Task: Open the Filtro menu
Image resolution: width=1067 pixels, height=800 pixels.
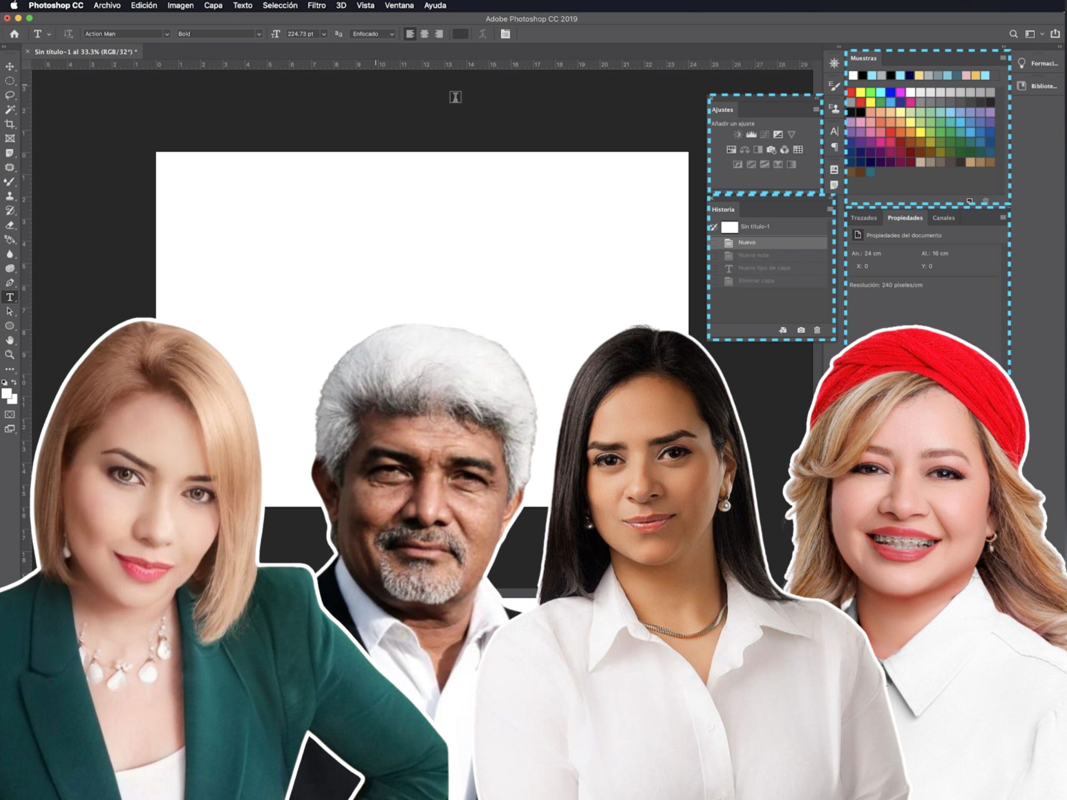Action: (x=316, y=5)
